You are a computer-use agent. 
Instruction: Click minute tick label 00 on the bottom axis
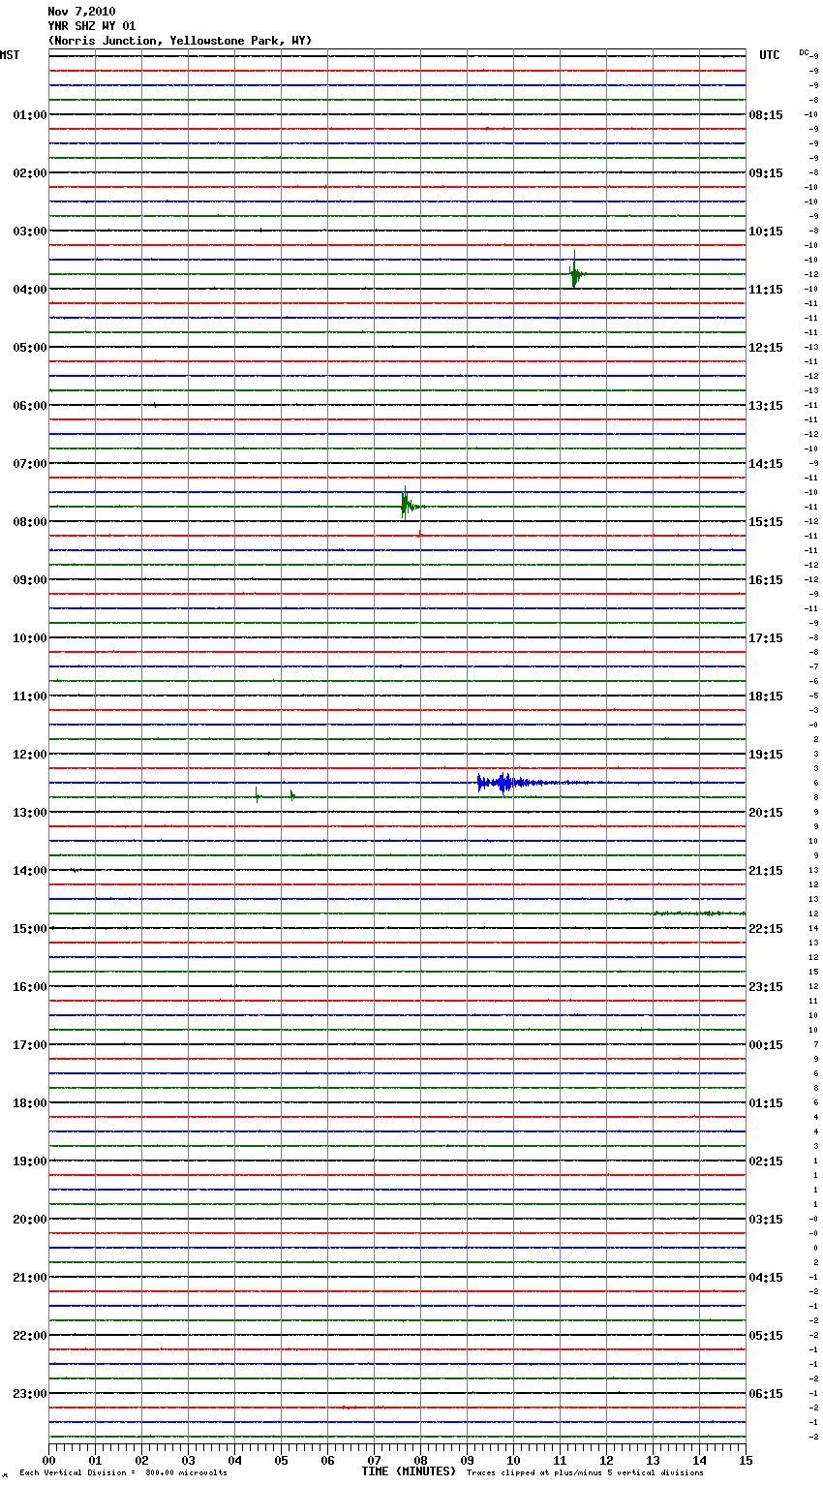[x=48, y=1460]
